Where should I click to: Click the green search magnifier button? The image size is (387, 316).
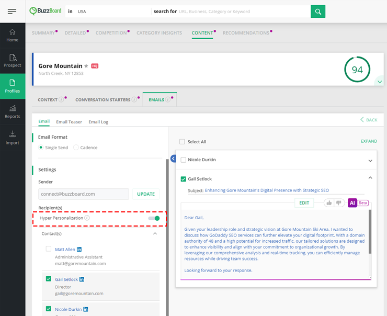pyautogui.click(x=318, y=12)
